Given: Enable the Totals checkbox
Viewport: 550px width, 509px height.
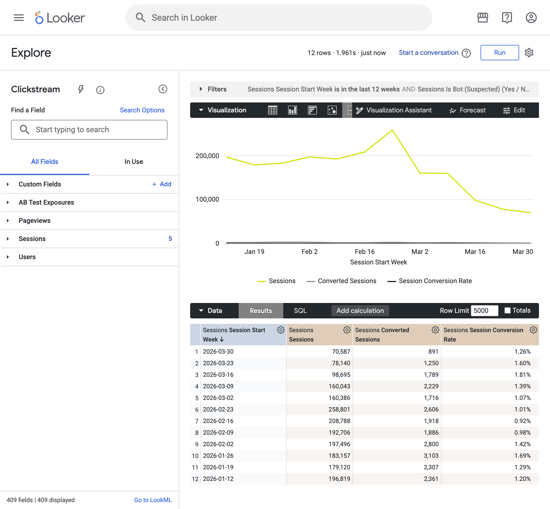Looking at the screenshot, I should [507, 310].
